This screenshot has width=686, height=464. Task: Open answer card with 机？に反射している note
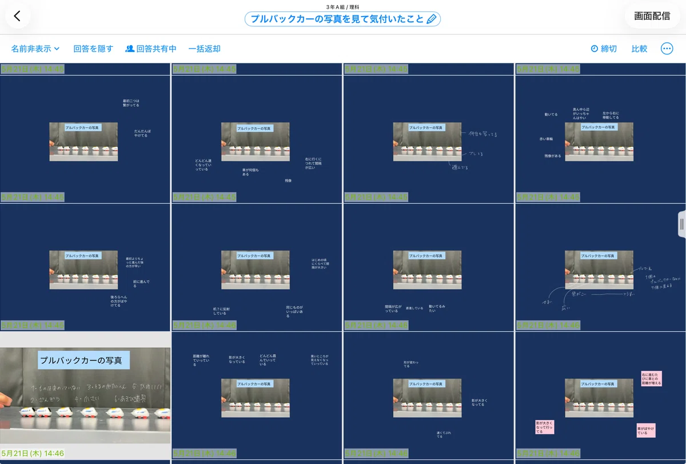[257, 267]
